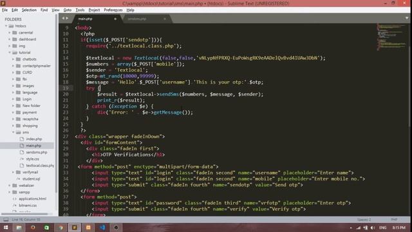412x232 pixels.
Task: Select the recaptcha folder icon
Action: pos(18,119)
